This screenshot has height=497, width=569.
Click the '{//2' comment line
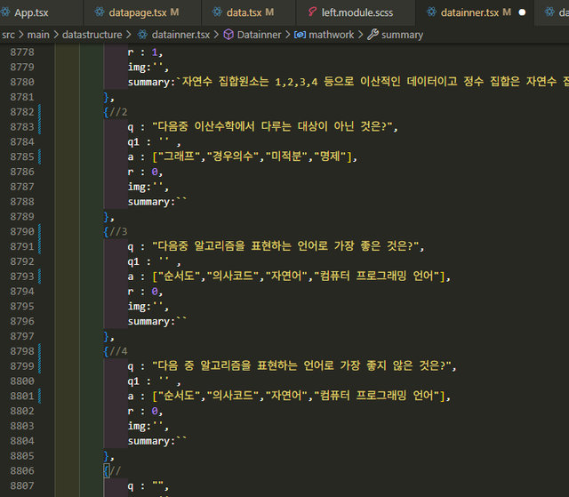116,112
